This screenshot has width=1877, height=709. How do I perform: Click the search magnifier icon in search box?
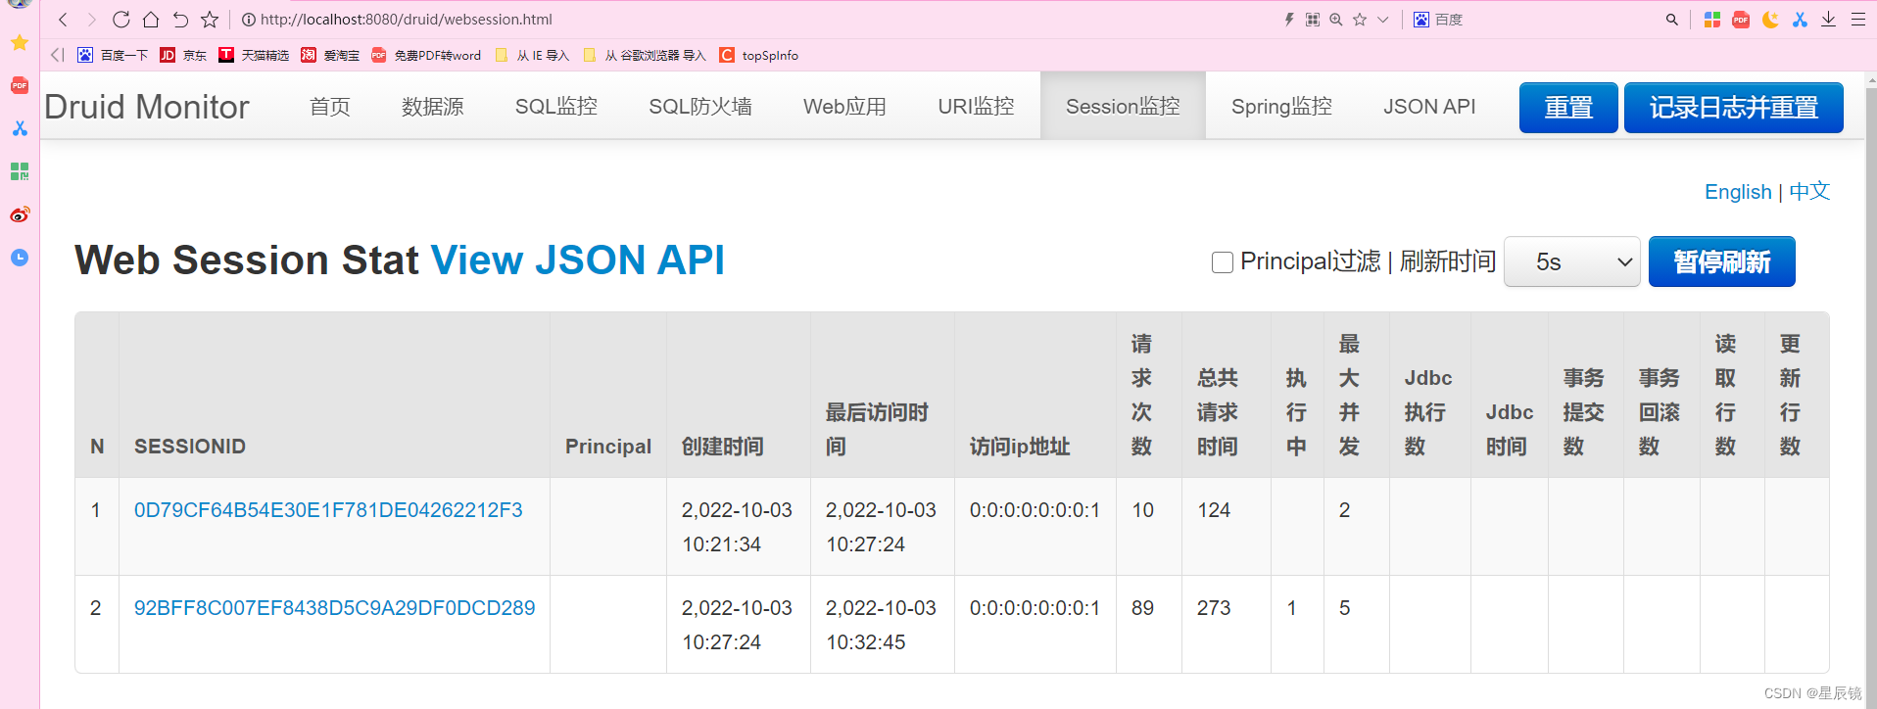tap(1672, 20)
